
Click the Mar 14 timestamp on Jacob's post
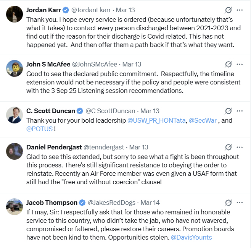[151, 203]
